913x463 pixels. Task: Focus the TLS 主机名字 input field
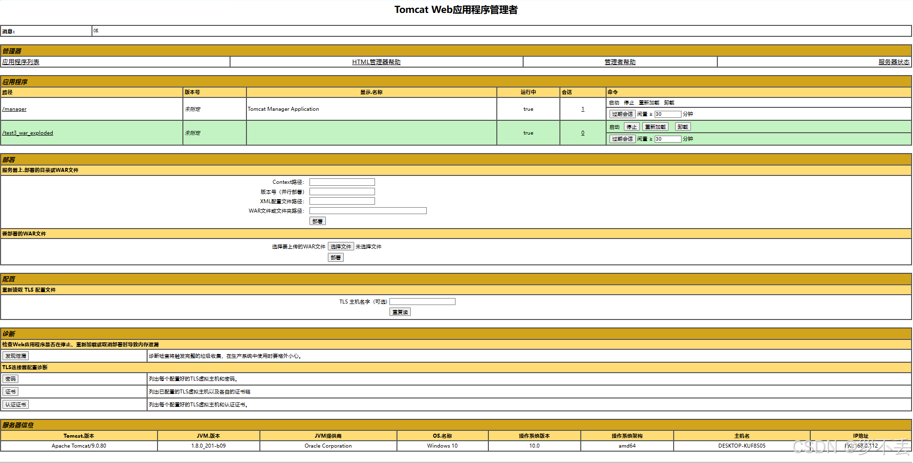pyautogui.click(x=422, y=302)
